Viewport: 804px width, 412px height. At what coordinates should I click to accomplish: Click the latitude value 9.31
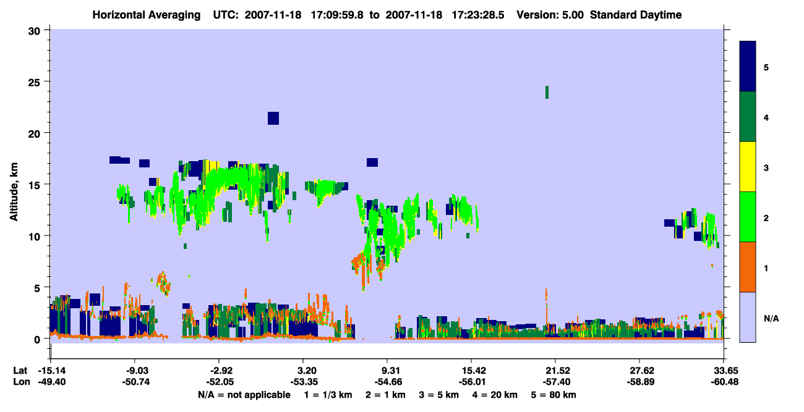391,371
